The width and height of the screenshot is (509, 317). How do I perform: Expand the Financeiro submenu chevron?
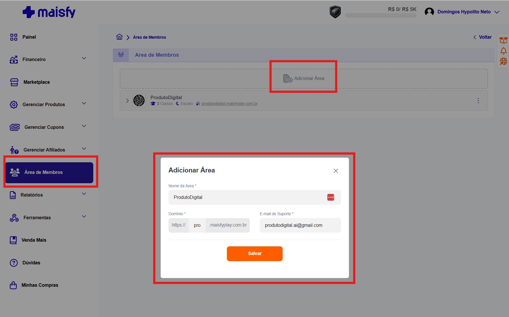click(84, 58)
